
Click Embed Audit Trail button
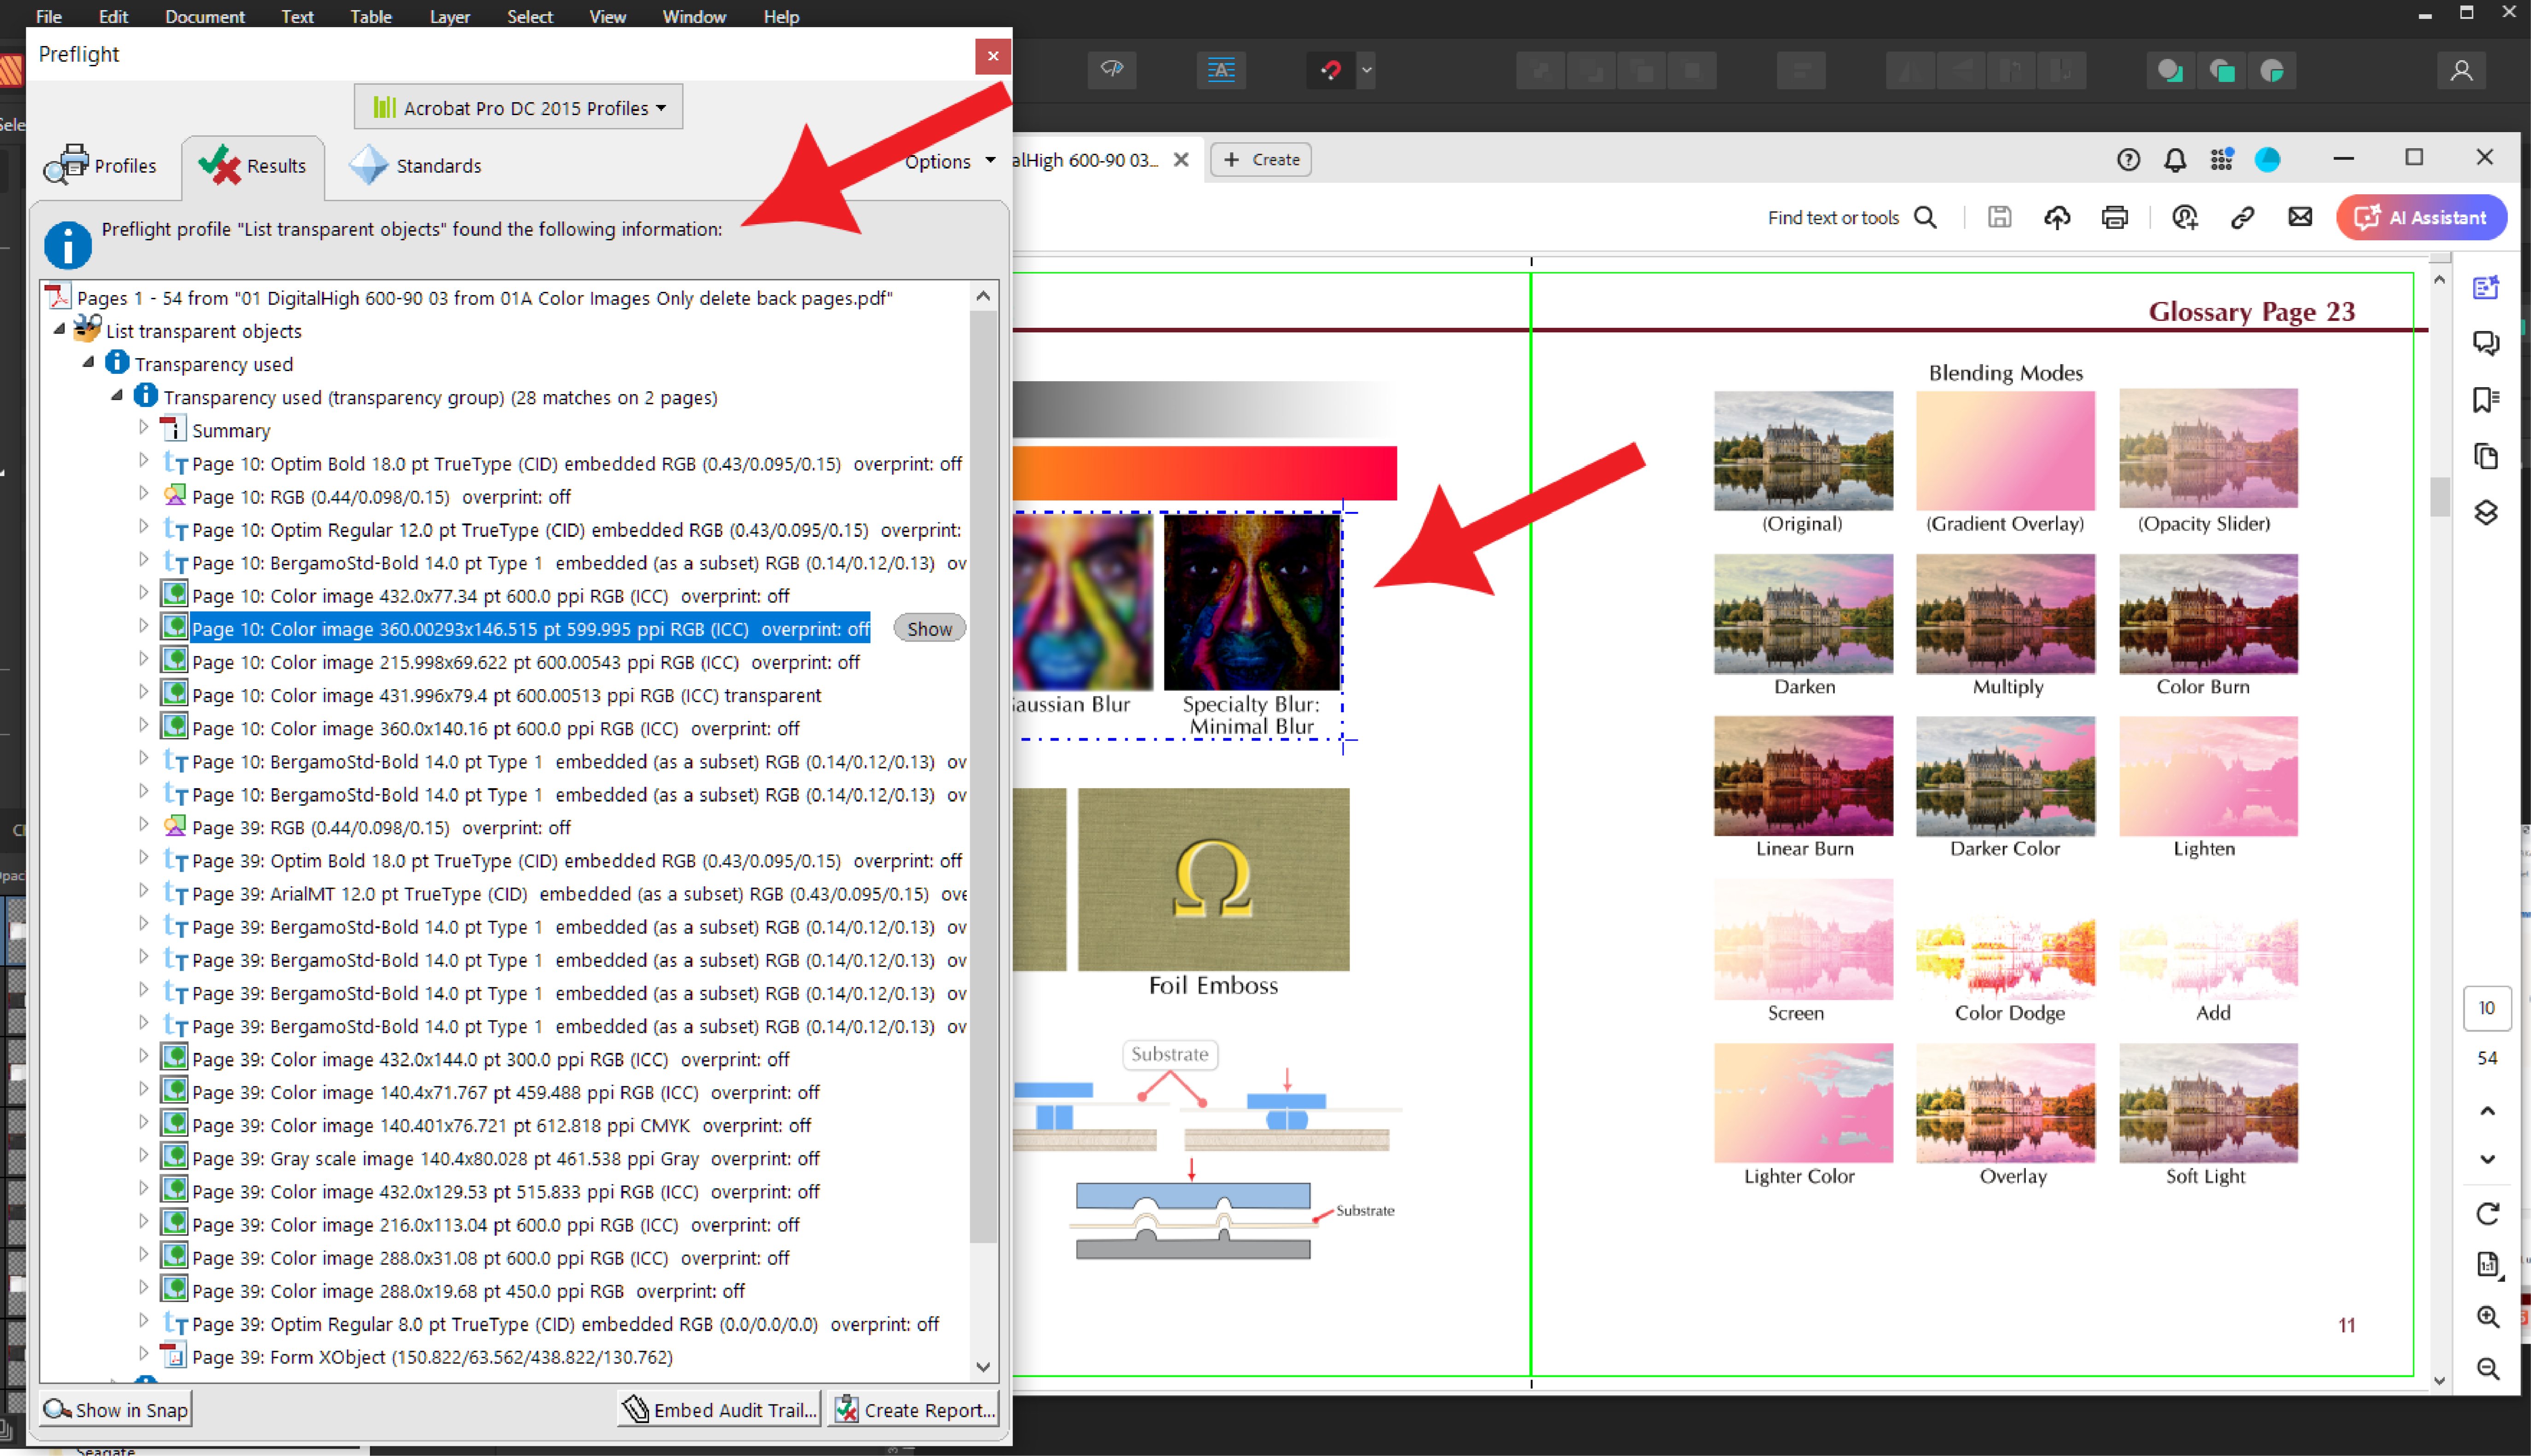point(719,1409)
